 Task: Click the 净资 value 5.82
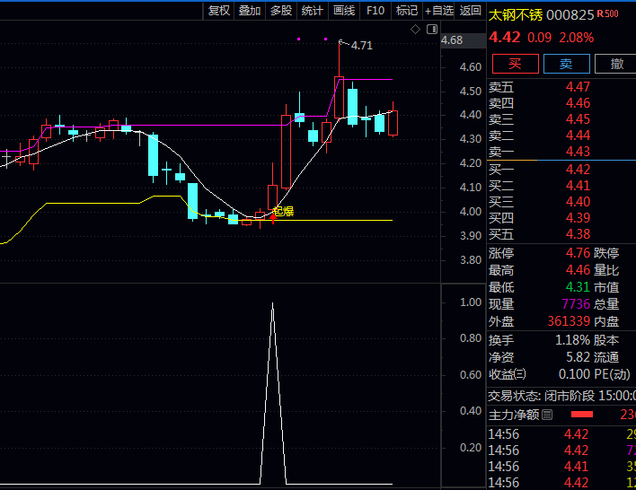(x=578, y=357)
